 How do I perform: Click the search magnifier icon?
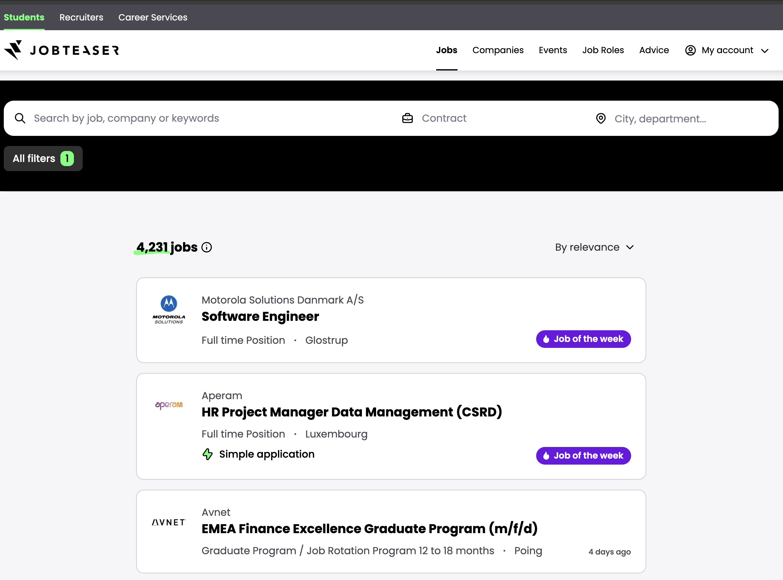click(20, 118)
